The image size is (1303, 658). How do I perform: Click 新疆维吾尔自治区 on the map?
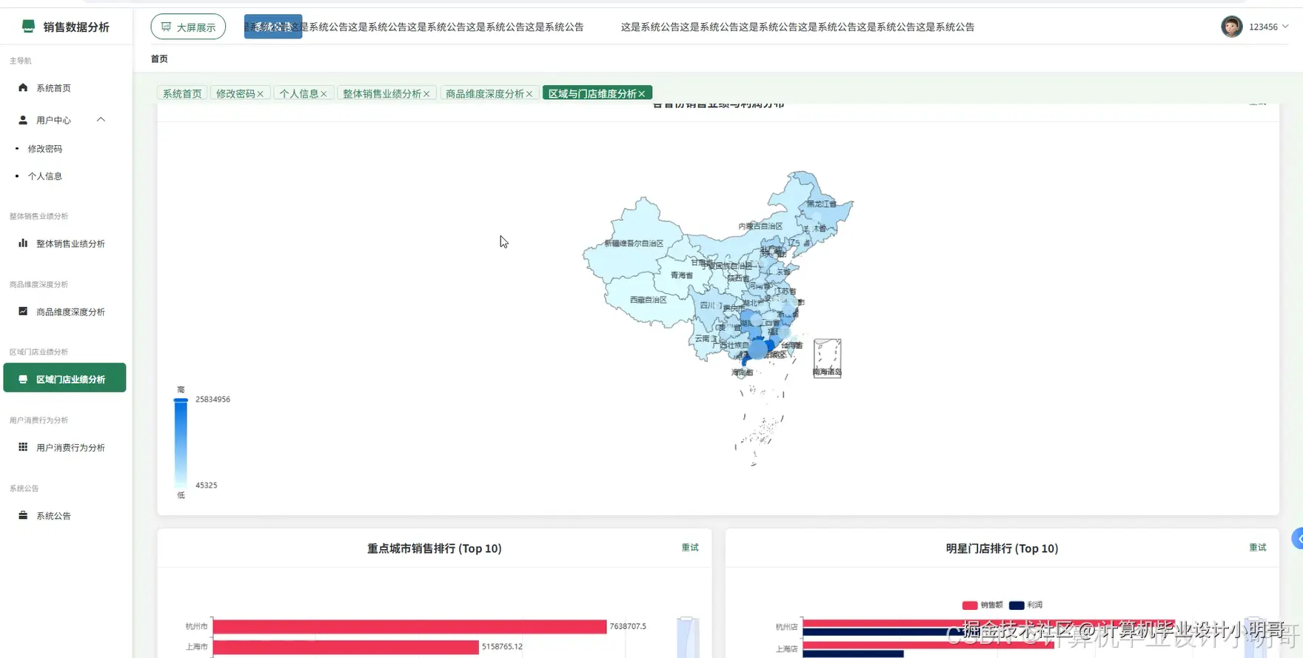click(634, 244)
